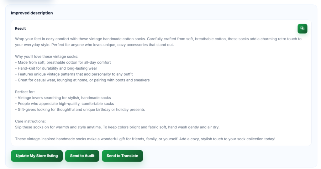Send the description to Audit
Screen dimensions: 321x169
82,156
